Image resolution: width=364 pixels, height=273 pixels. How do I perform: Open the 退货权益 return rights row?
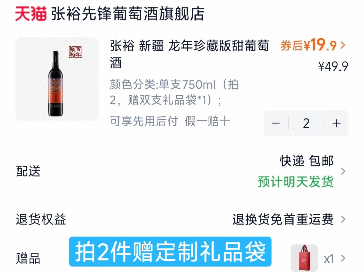click(182, 219)
